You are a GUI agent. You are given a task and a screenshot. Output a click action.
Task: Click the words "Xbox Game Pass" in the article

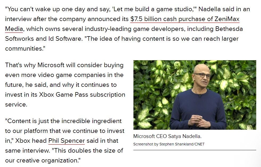(64, 95)
